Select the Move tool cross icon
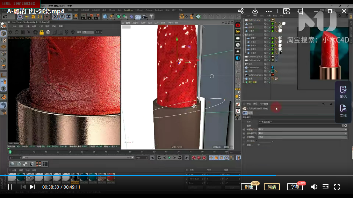The width and height of the screenshot is (353, 198). [27, 17]
